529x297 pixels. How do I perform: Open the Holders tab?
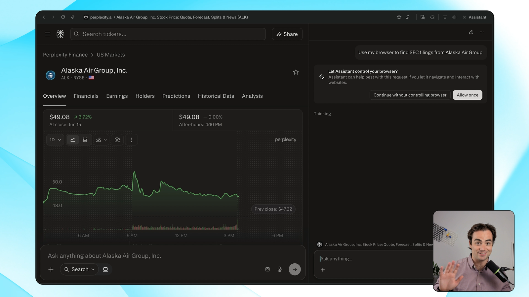[x=145, y=96]
